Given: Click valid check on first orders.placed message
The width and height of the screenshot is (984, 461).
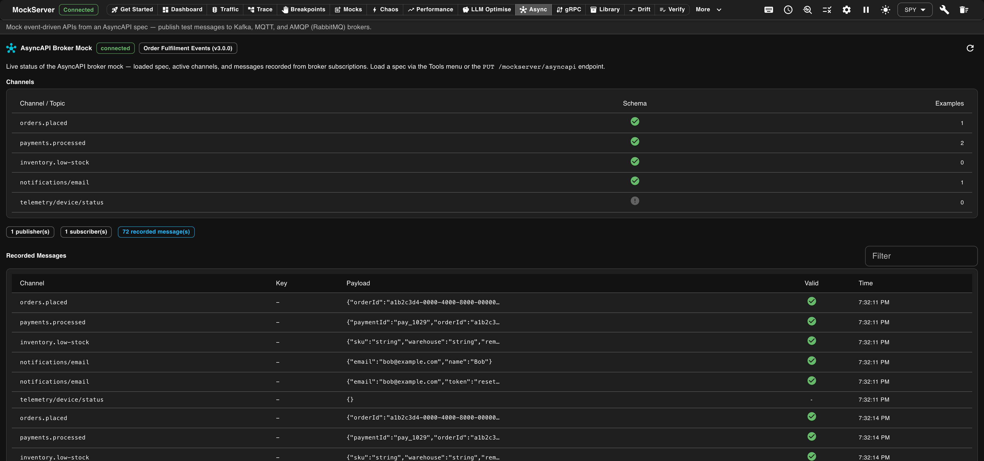Looking at the screenshot, I should coord(812,301).
